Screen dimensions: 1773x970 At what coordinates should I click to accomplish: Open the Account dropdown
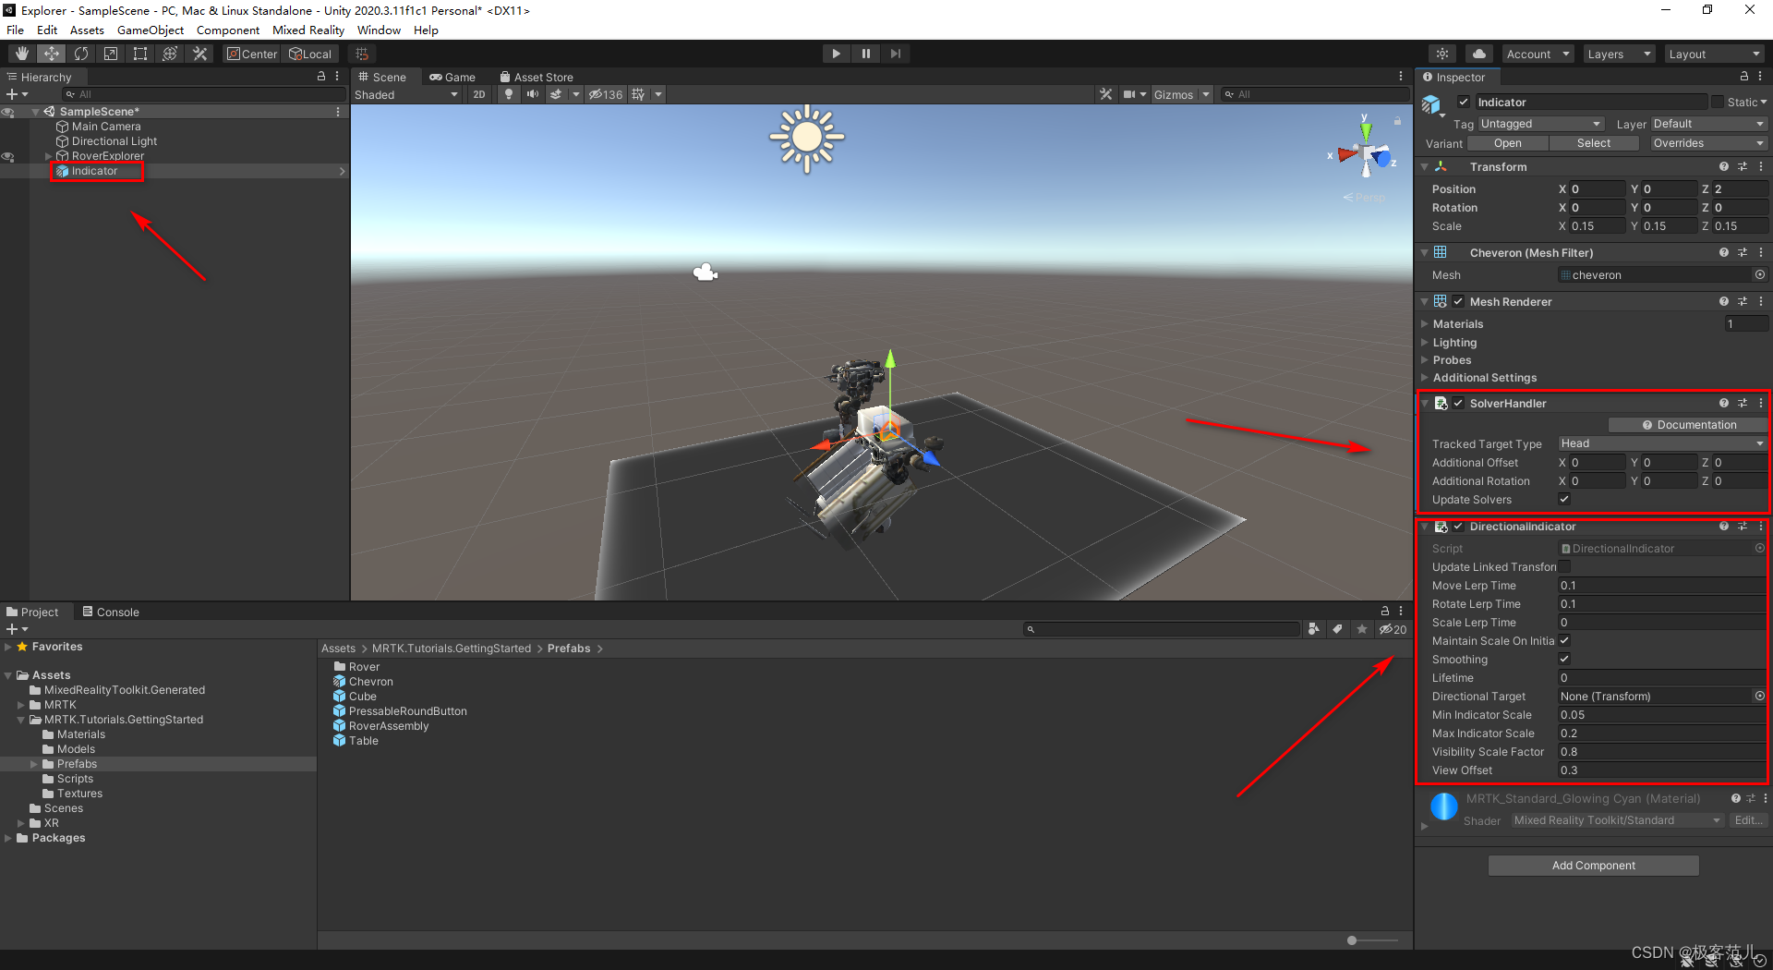[1538, 55]
